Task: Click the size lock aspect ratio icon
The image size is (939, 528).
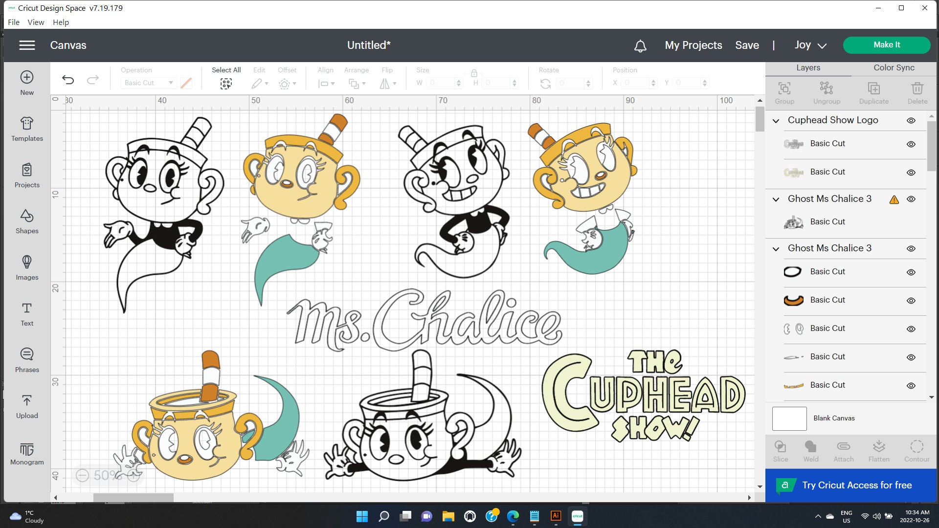Action: [474, 73]
